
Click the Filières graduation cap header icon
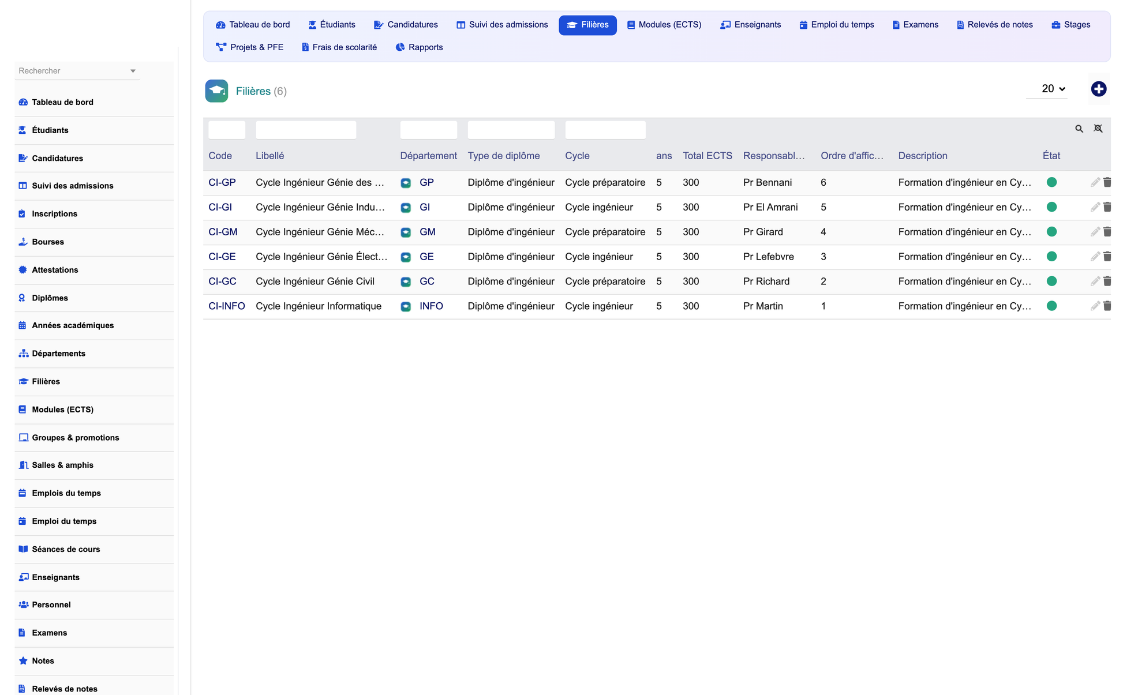[x=216, y=91]
